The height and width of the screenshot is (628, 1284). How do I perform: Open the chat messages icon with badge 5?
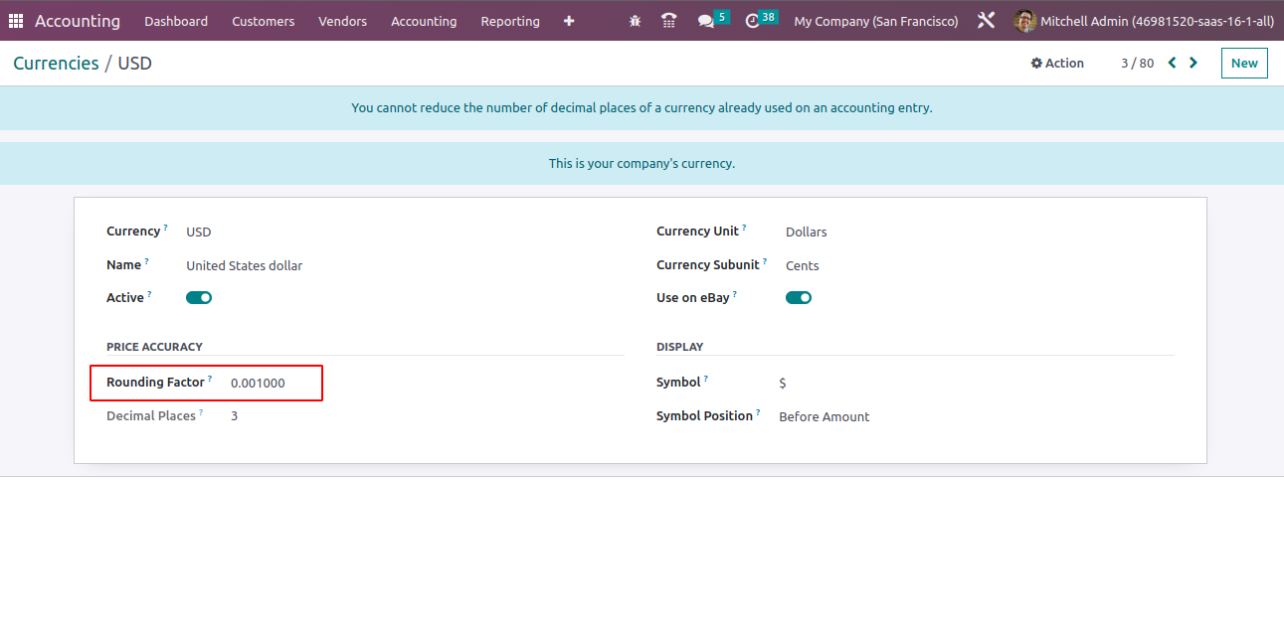707,21
